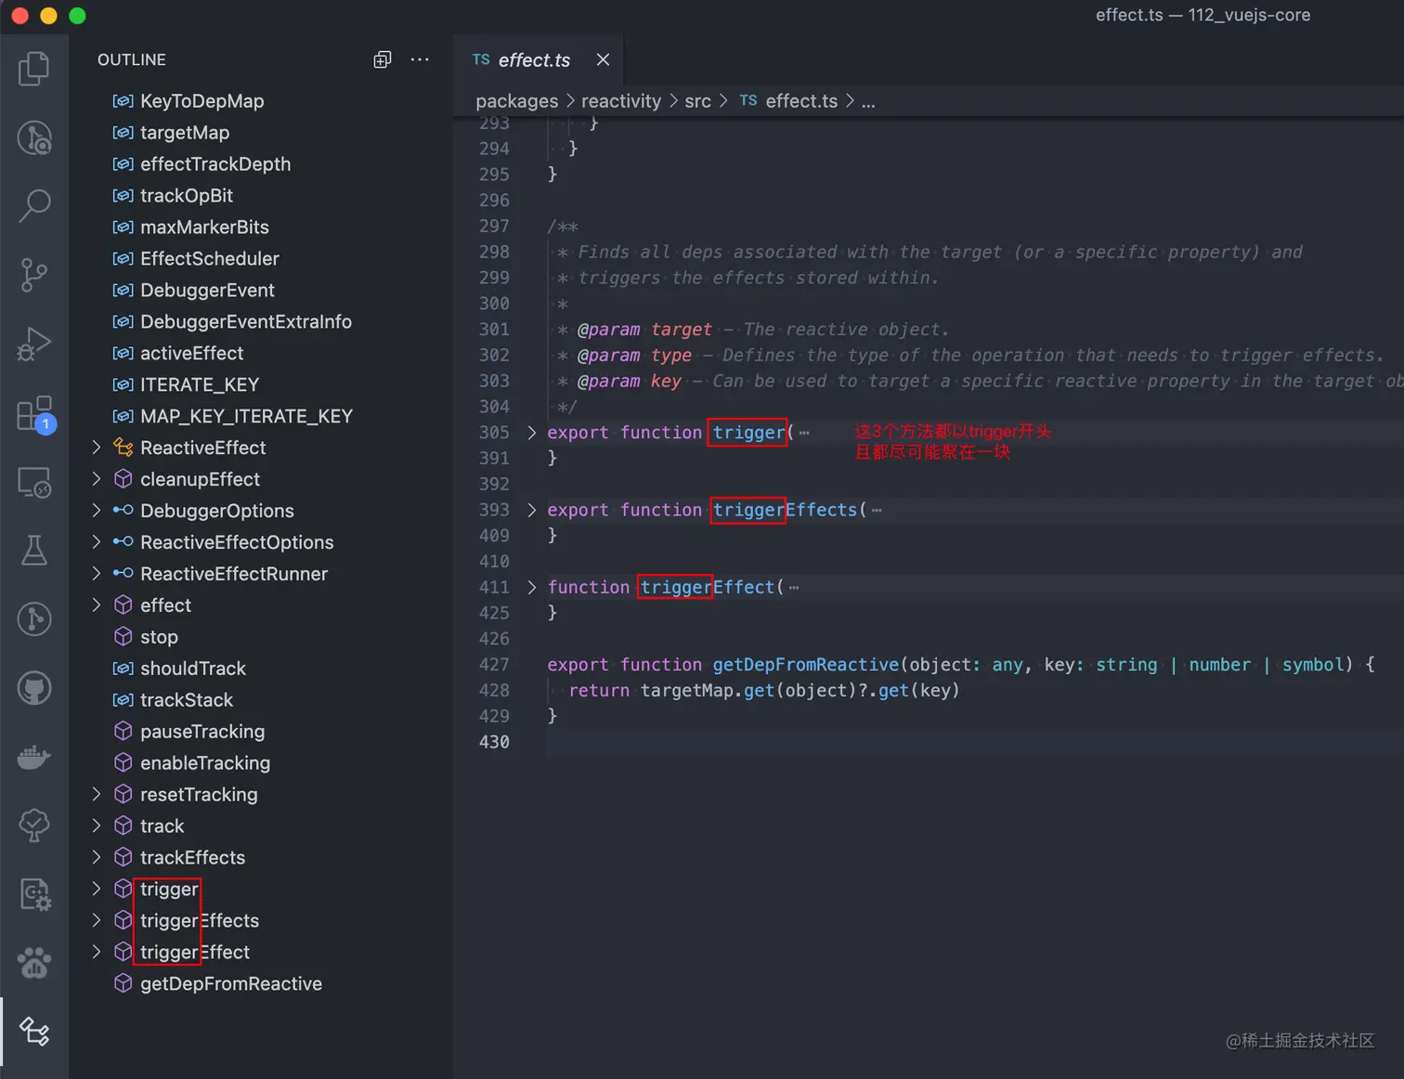Open the tree-shaped extension icon in activity bar
Screen dimensions: 1404x1079
(x=34, y=825)
